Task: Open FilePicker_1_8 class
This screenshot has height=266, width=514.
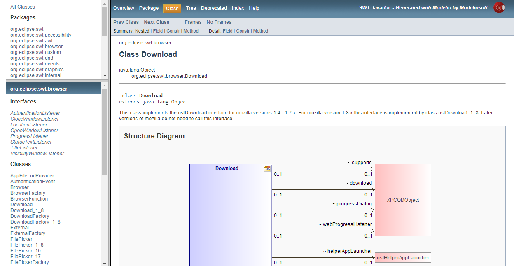Action: click(x=27, y=245)
